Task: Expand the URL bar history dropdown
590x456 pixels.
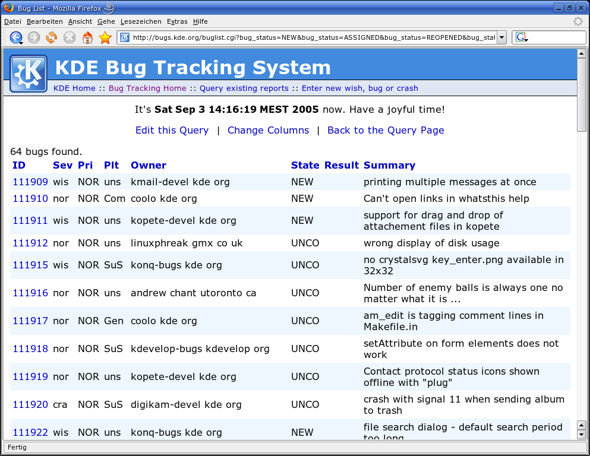Action: point(501,37)
